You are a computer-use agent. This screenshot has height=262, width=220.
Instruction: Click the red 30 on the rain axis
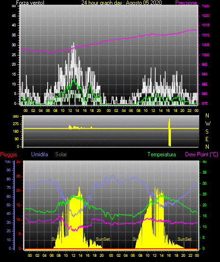[x=18, y=162]
